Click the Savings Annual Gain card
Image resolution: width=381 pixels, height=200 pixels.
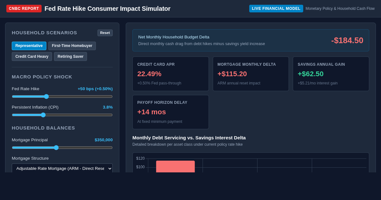[331, 74]
